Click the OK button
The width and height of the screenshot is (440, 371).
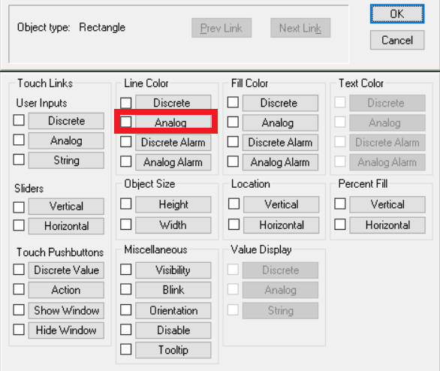pos(396,14)
